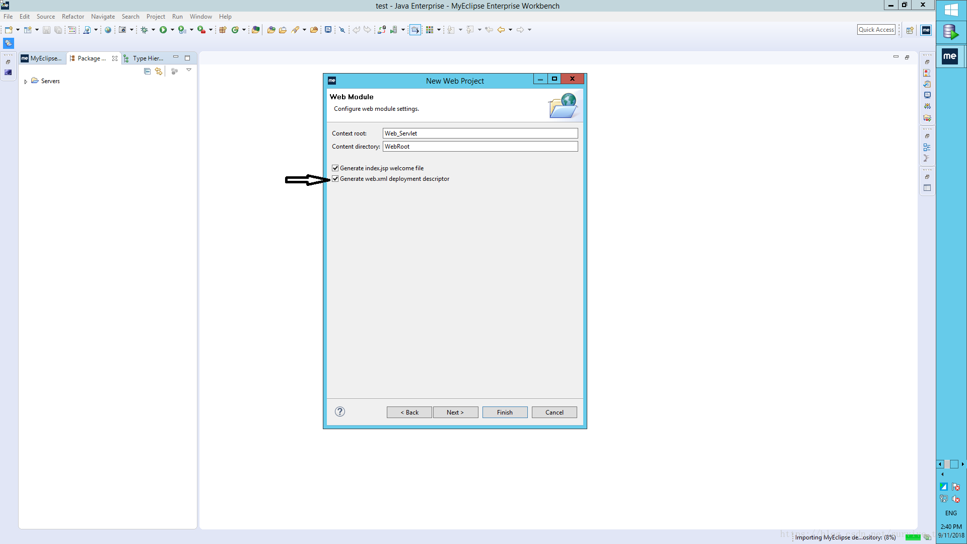
Task: Click the Next > button
Action: click(455, 412)
